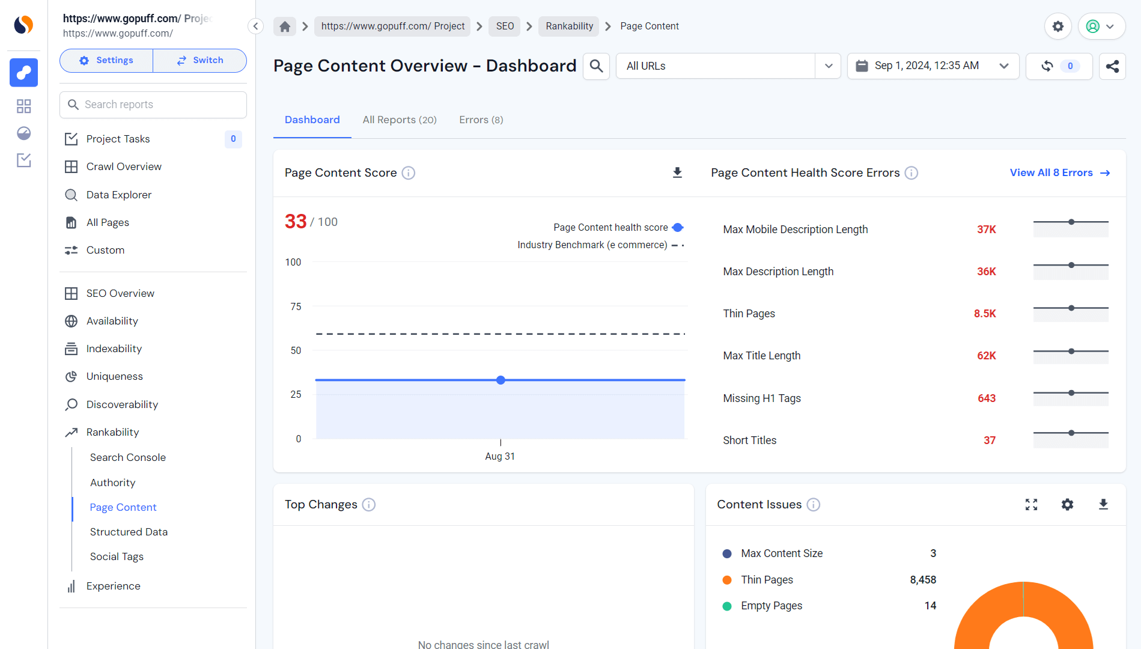
Task: Open the Content Issues settings gear
Action: (x=1067, y=505)
